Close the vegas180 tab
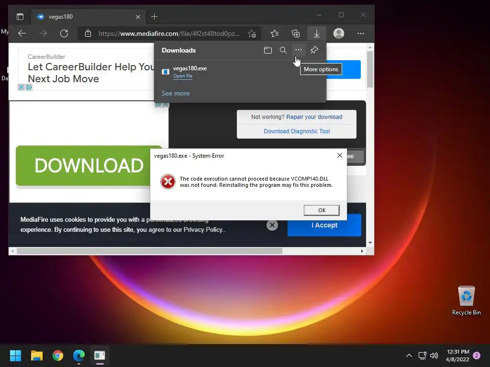The width and height of the screenshot is (490, 367). 138,17
